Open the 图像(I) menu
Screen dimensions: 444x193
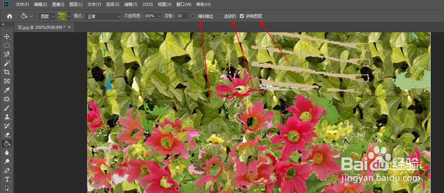58,4
